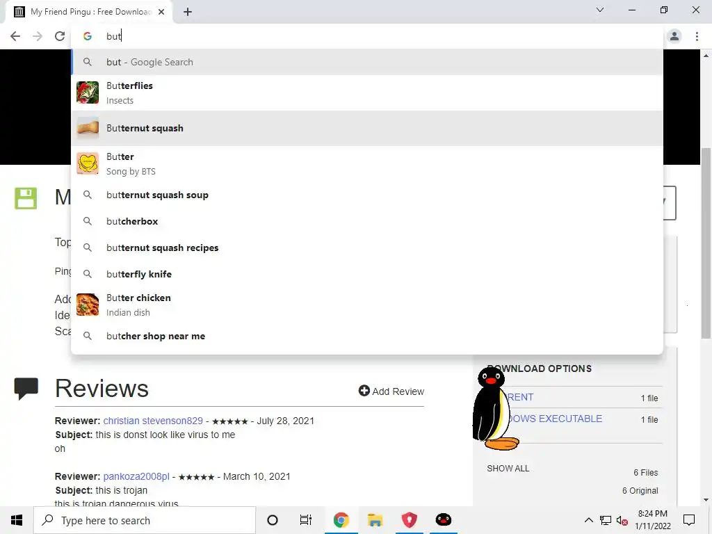Click the browser back arrow
Viewport: 712px width, 534px height.
coord(15,36)
